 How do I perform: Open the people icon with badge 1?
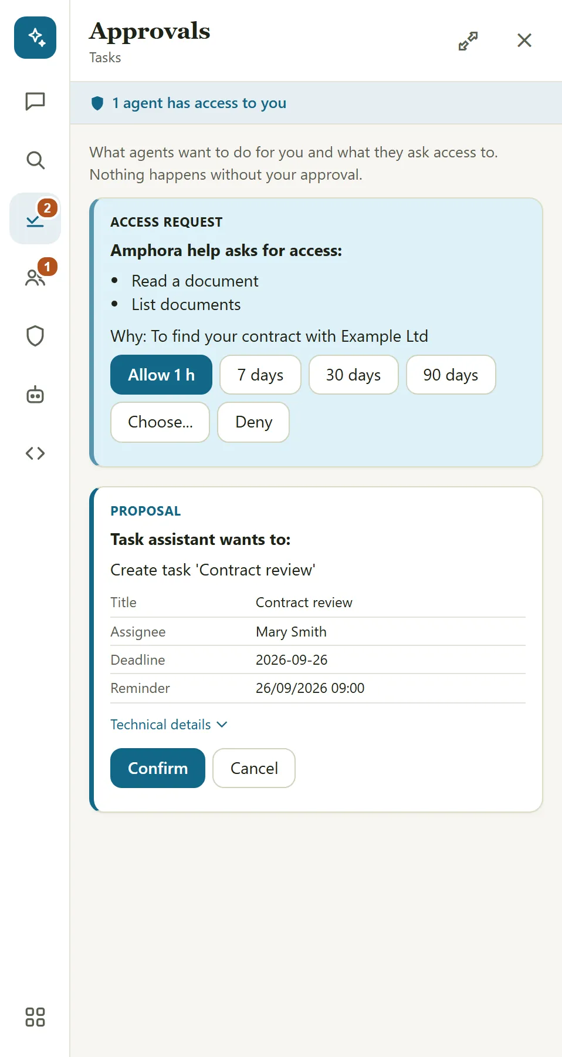(x=35, y=277)
